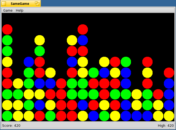Viewport: 176px width, 130px height.
Task: Select the red ball topping the fourteenth column
Action: pyautogui.click(x=147, y=62)
